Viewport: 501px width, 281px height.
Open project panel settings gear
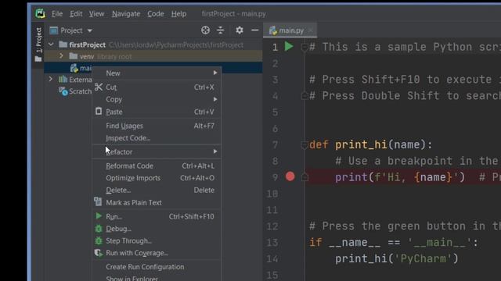(240, 30)
